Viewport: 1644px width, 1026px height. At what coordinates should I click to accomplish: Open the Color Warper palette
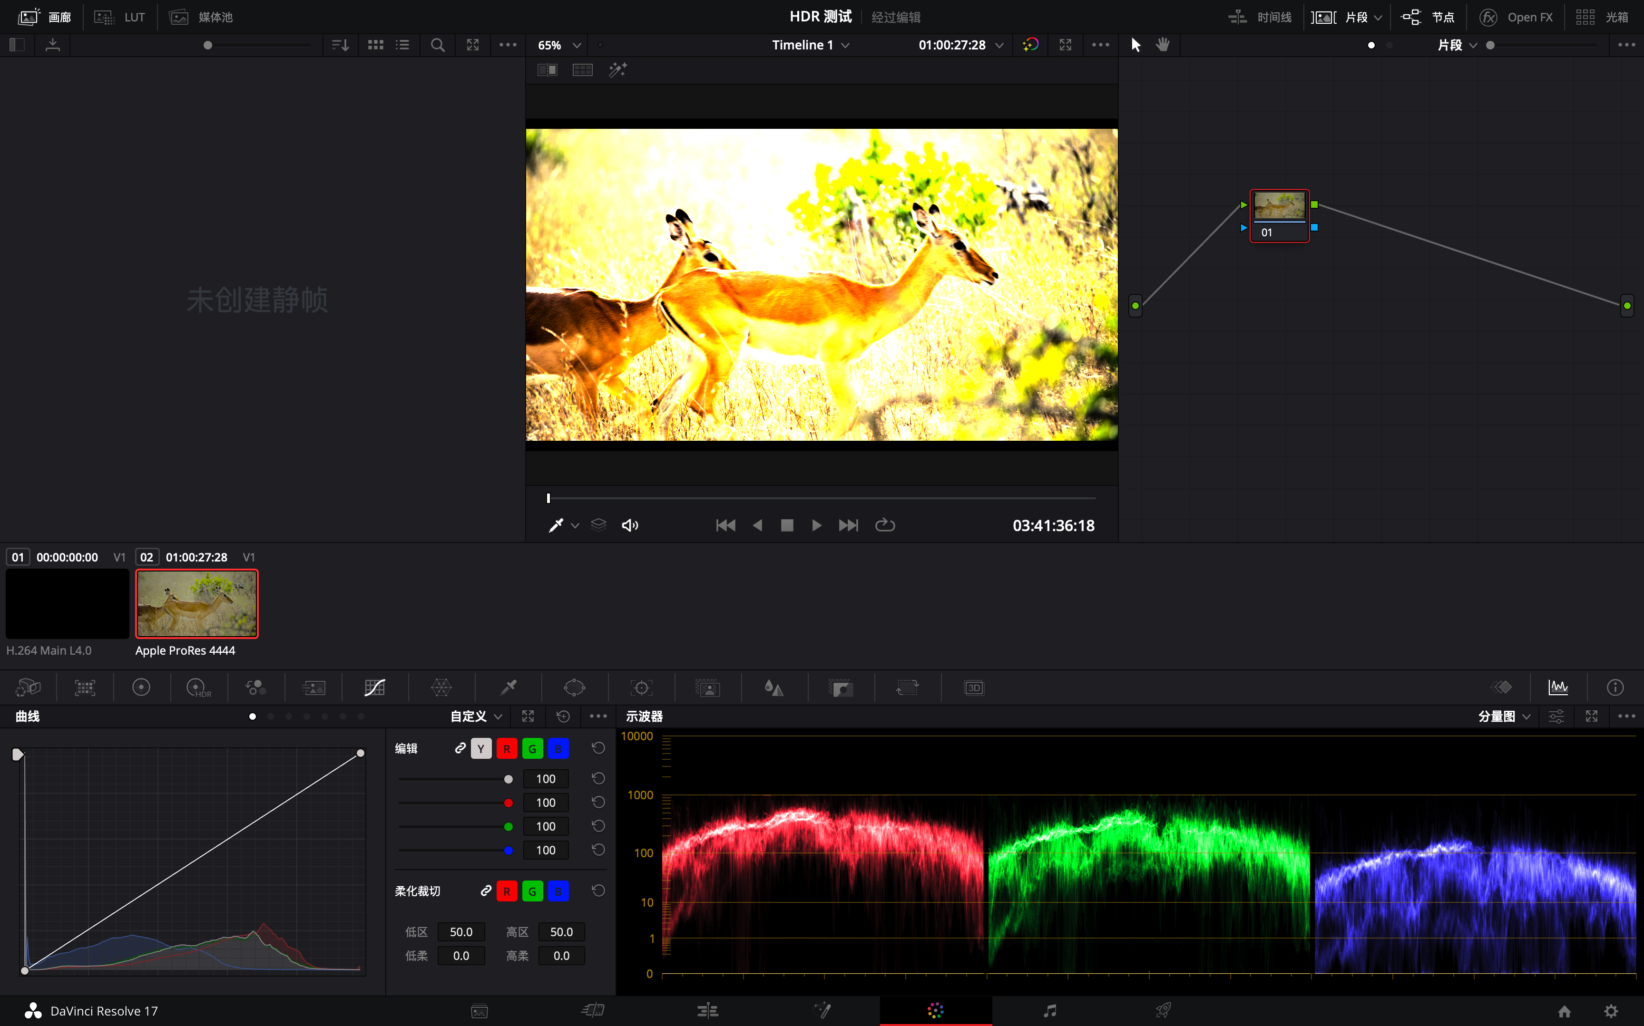pyautogui.click(x=441, y=688)
